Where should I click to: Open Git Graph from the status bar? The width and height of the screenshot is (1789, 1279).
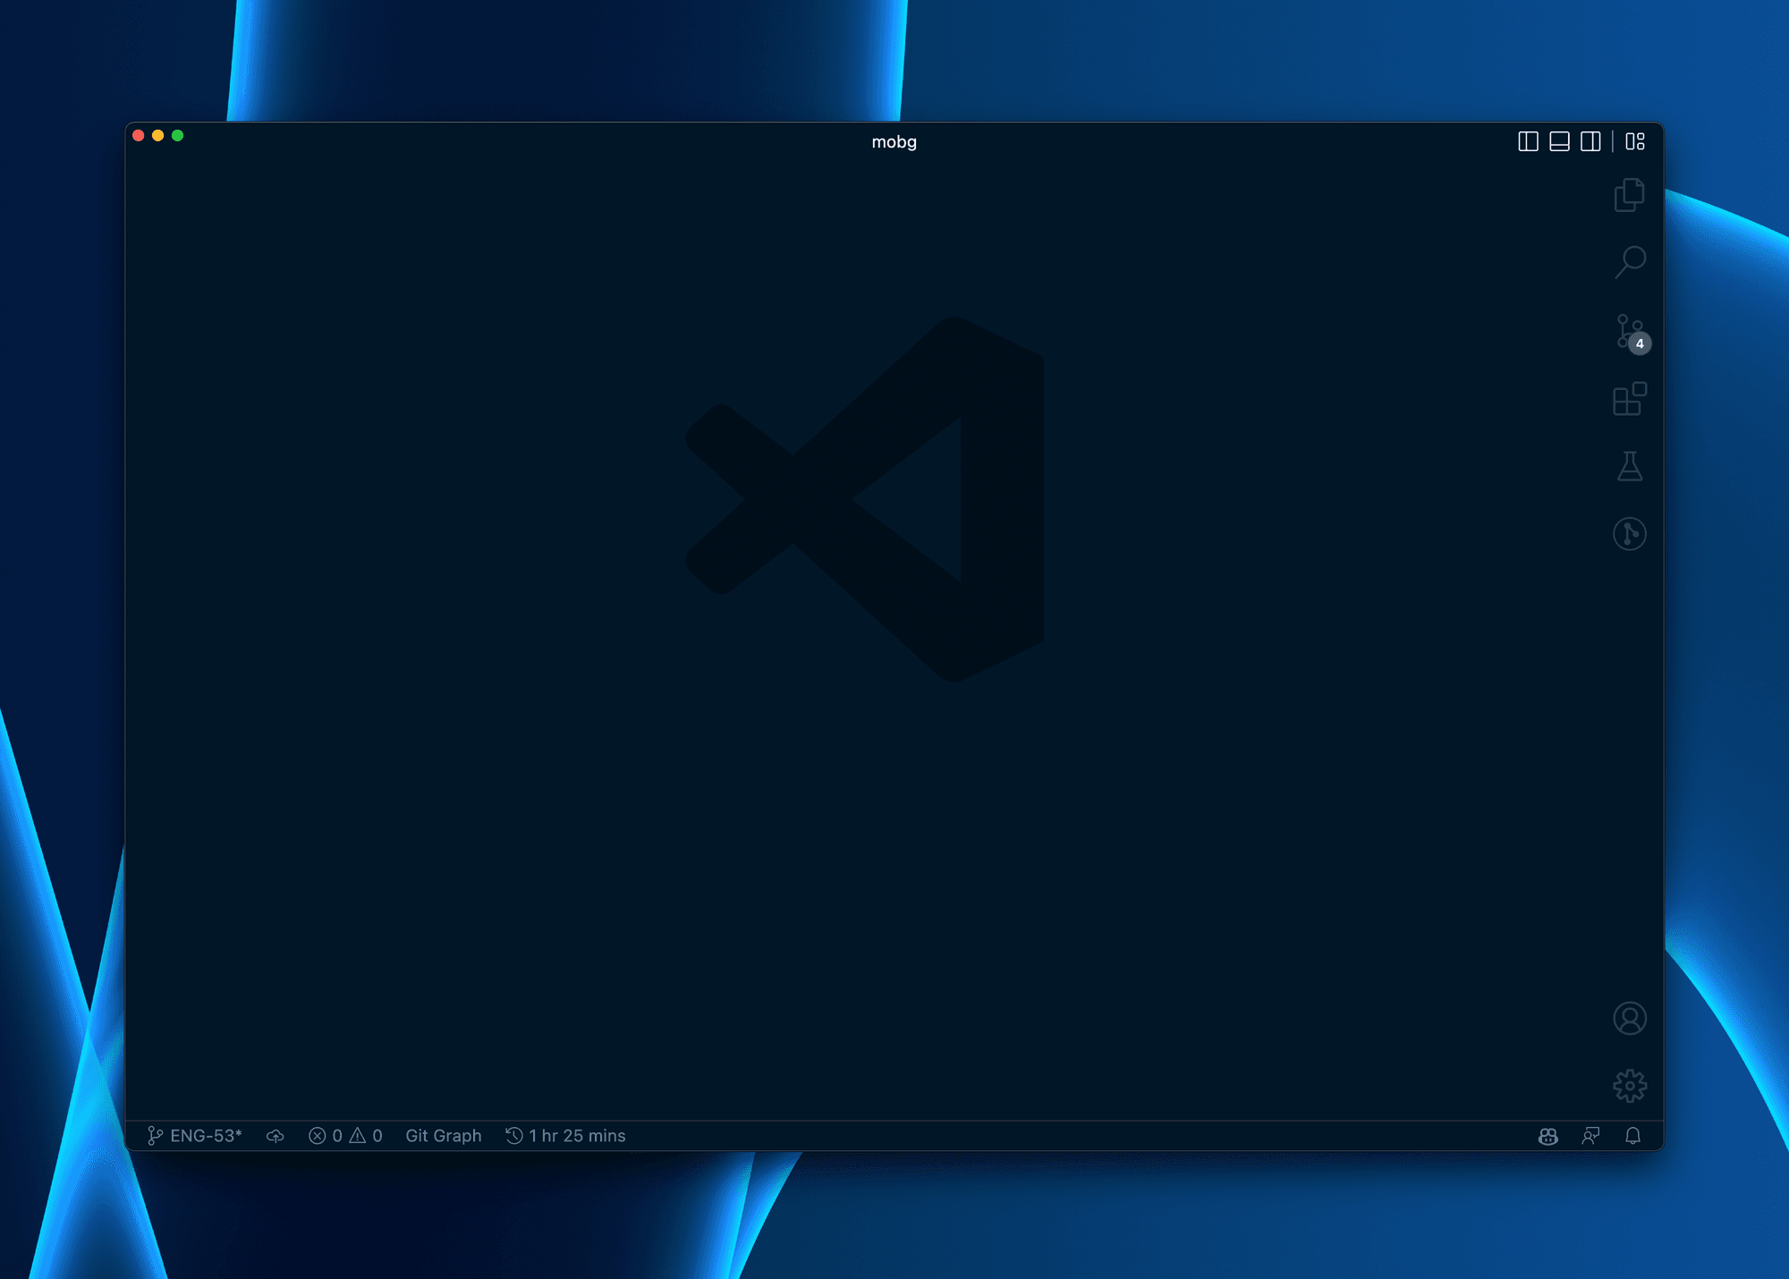coord(443,1135)
